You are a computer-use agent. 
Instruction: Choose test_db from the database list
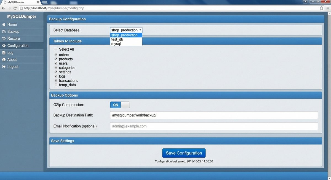point(126,39)
